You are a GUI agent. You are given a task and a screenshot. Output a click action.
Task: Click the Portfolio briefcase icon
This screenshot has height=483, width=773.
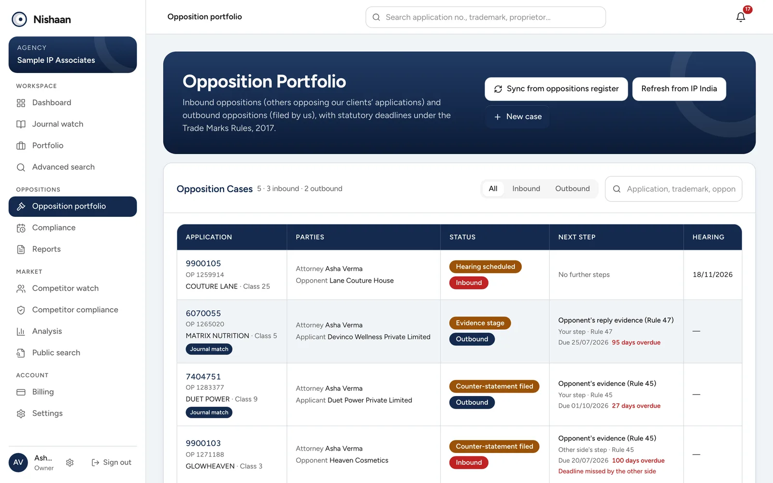[21, 145]
